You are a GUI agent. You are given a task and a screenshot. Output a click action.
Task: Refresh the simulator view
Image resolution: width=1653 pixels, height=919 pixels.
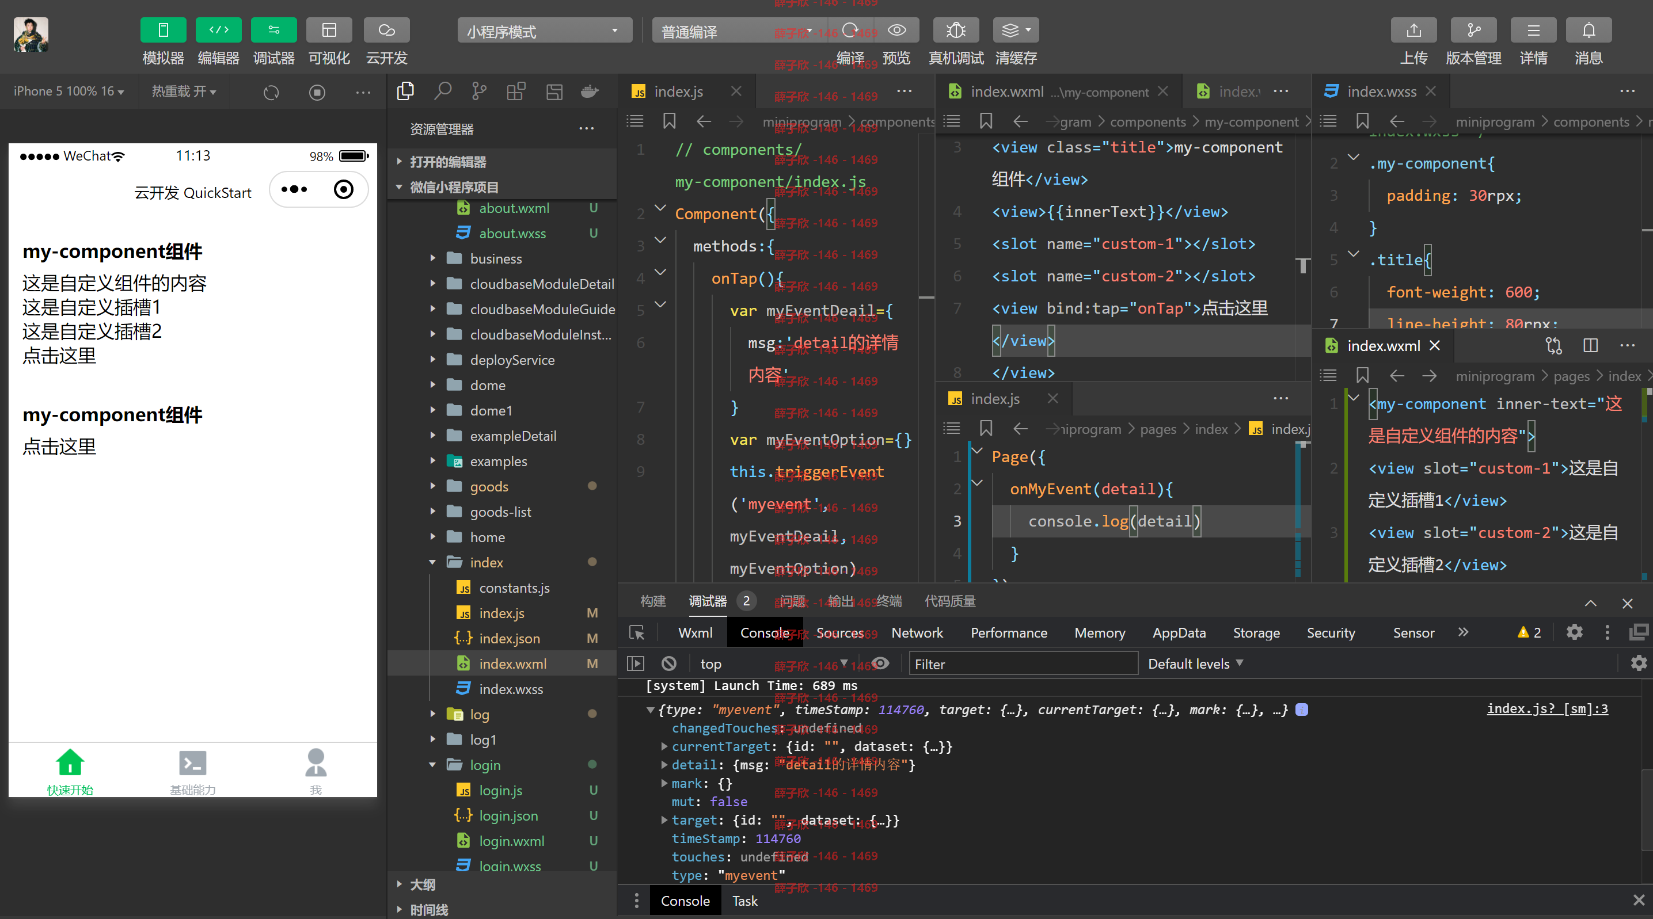(x=271, y=92)
